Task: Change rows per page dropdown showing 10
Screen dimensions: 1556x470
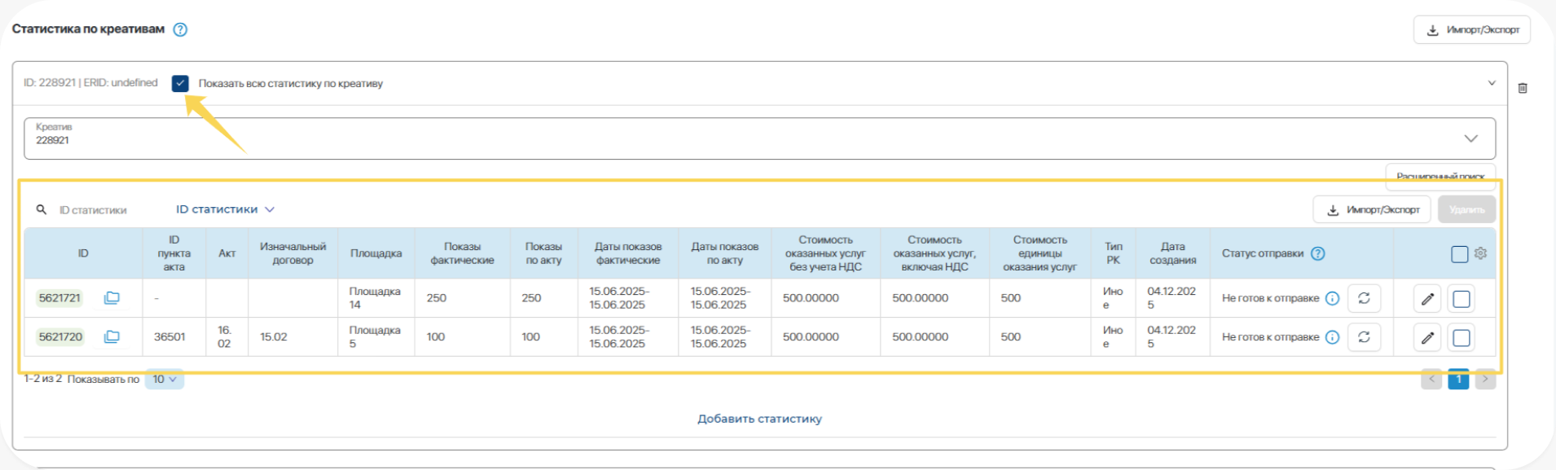Action: 164,379
